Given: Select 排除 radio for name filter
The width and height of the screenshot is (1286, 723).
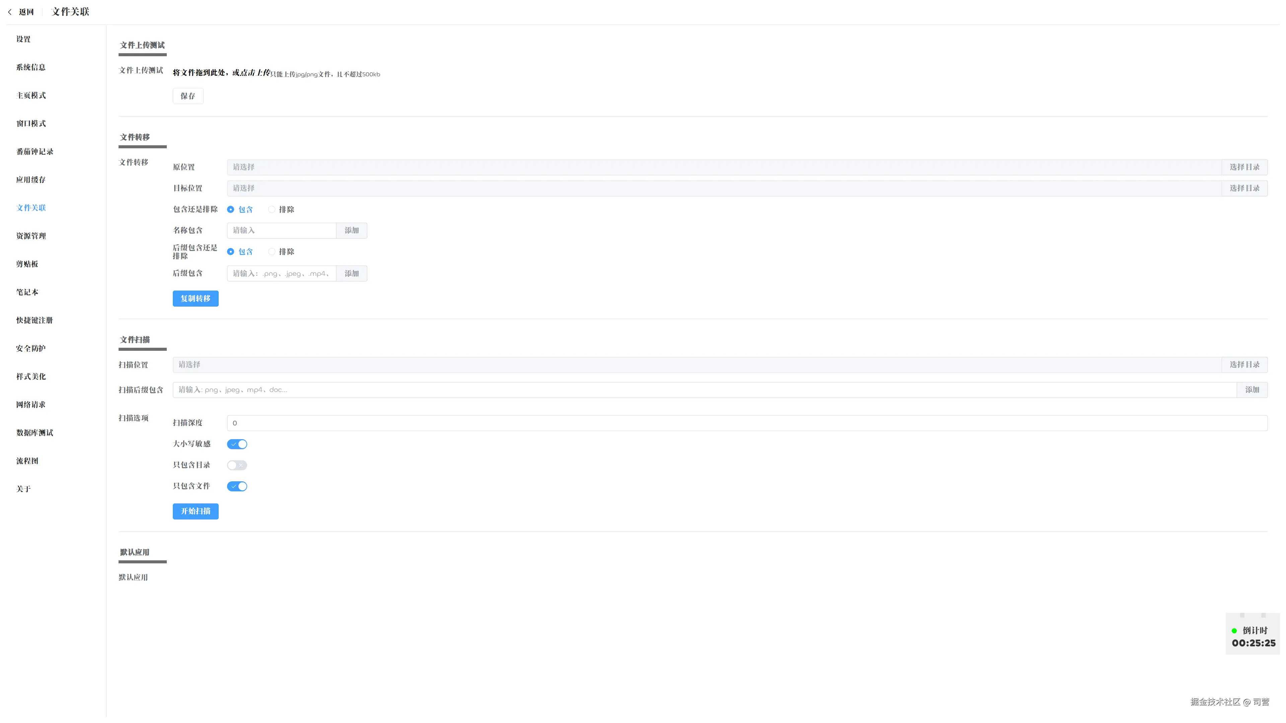Looking at the screenshot, I should click(272, 210).
